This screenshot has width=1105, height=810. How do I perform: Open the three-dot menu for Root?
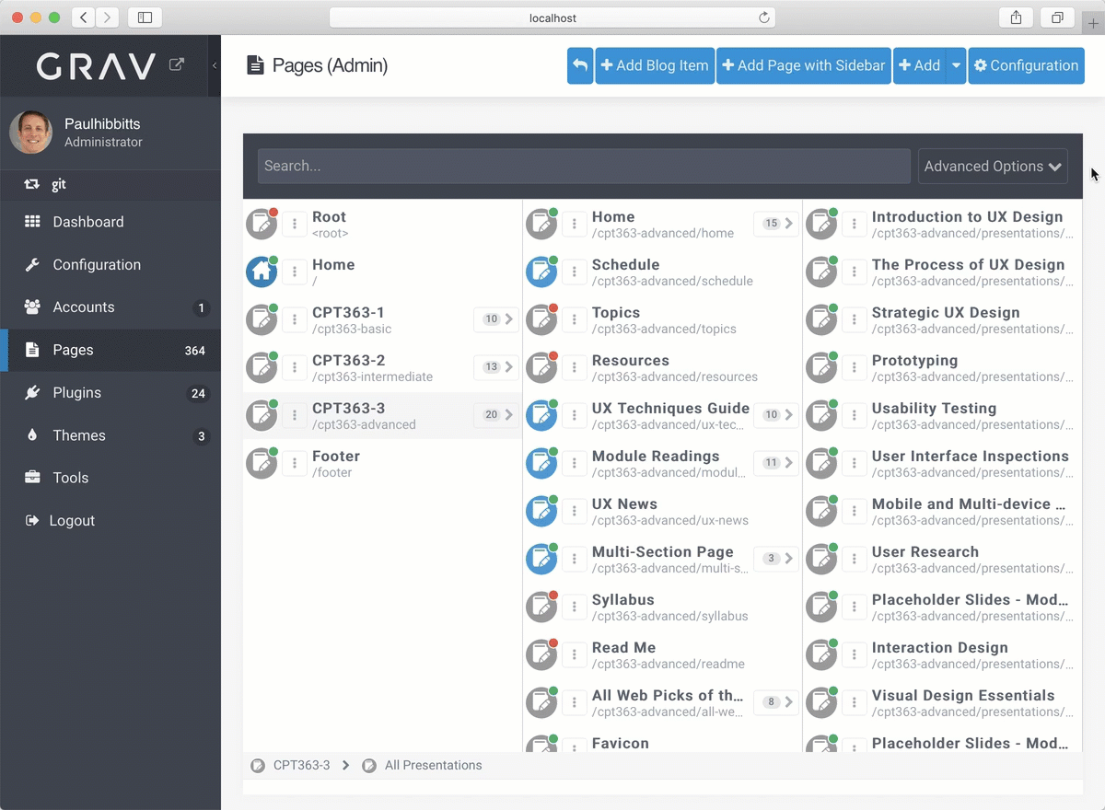(295, 225)
